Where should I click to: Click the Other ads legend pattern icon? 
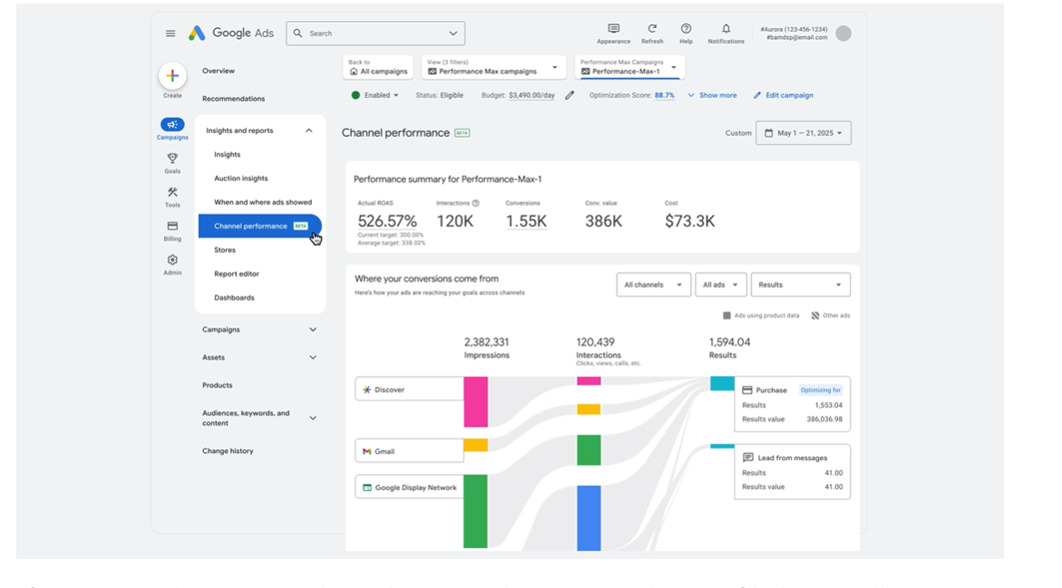click(815, 315)
